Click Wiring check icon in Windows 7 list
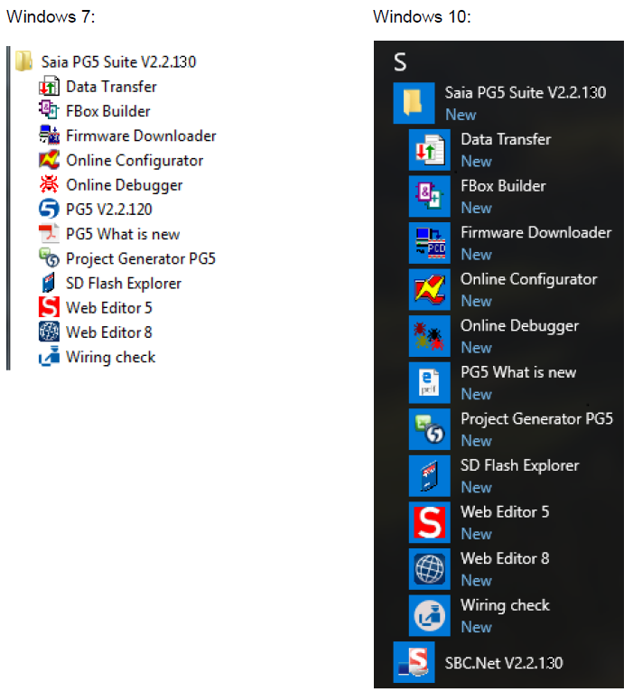The image size is (633, 692). pyautogui.click(x=49, y=357)
